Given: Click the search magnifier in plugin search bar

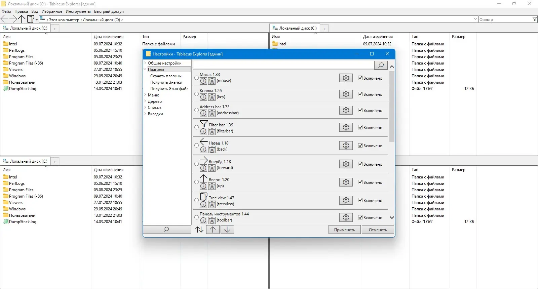Looking at the screenshot, I should click(381, 65).
